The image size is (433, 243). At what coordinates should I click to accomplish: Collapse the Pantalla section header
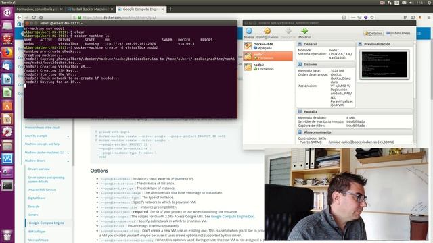[x=355, y=112]
